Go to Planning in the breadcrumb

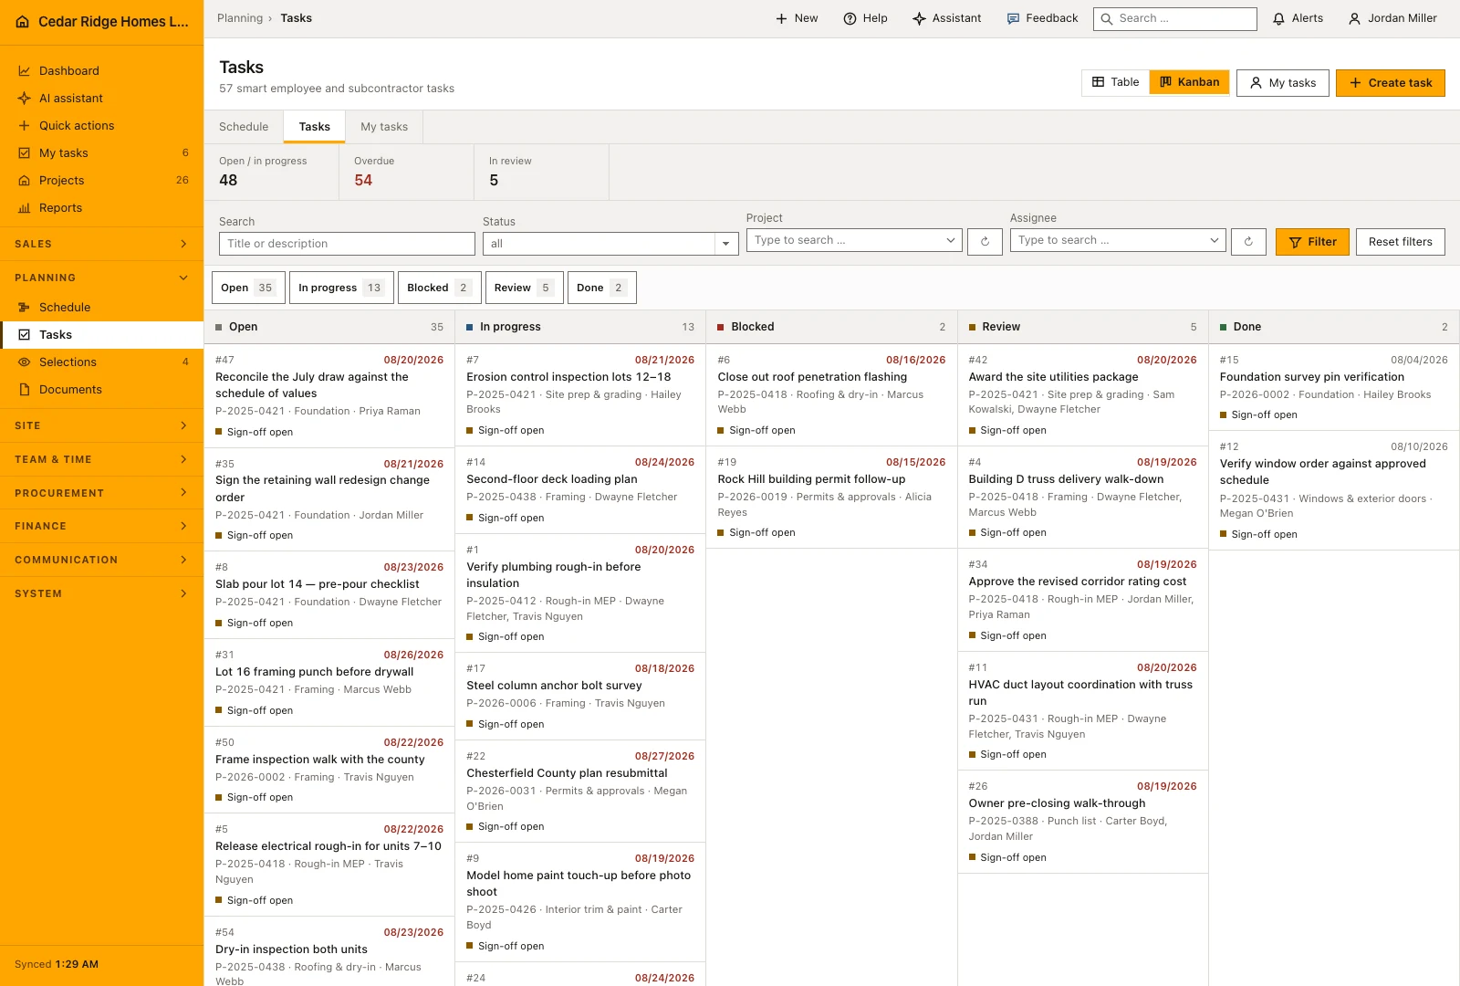pos(240,18)
